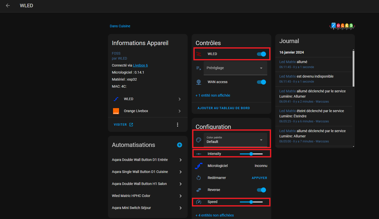Click the 16 janvier 2024 date header
The image size is (379, 219).
(x=292, y=52)
